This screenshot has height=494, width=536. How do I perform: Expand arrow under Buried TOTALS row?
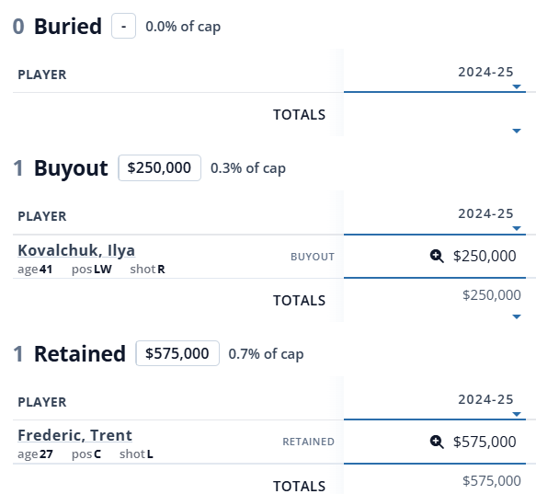point(517,131)
